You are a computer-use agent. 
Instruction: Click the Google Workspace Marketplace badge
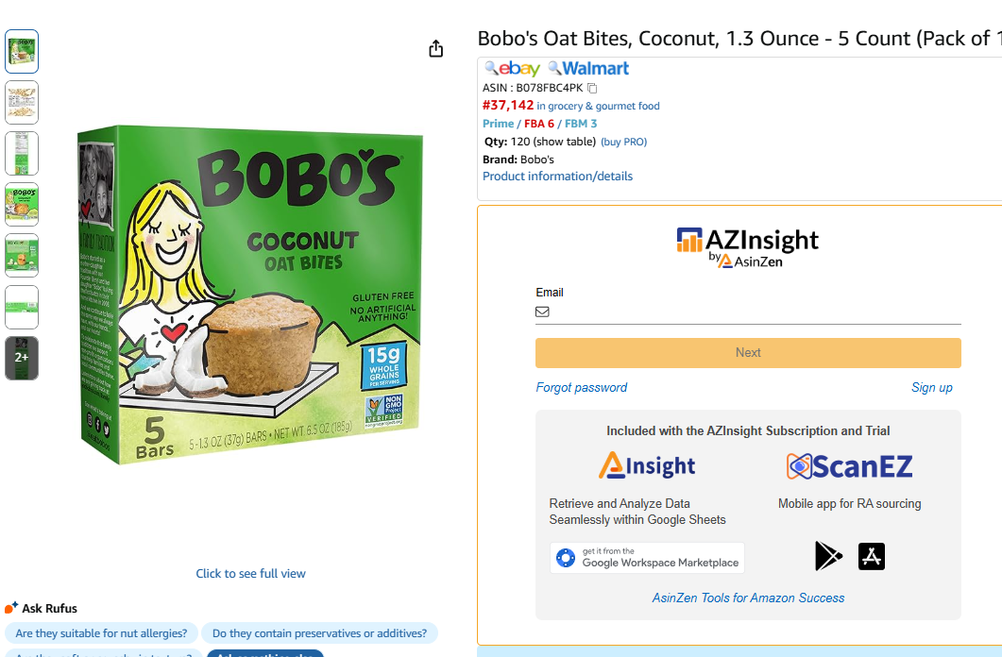tap(647, 558)
